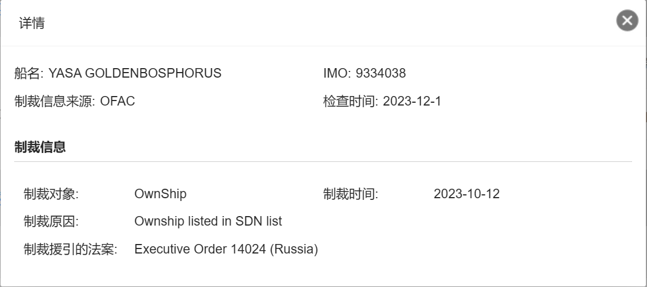Click the 制裁信息 section heading

[40, 147]
